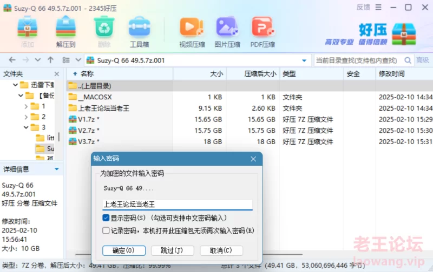This screenshot has width=433, height=272.
Task: Click the 15.65 GB size of V1.7z
Action: 208,119
